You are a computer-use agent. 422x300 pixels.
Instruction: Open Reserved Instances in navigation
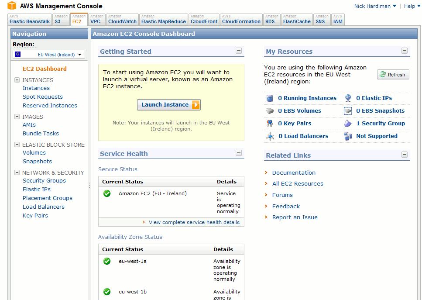pyautogui.click(x=50, y=106)
